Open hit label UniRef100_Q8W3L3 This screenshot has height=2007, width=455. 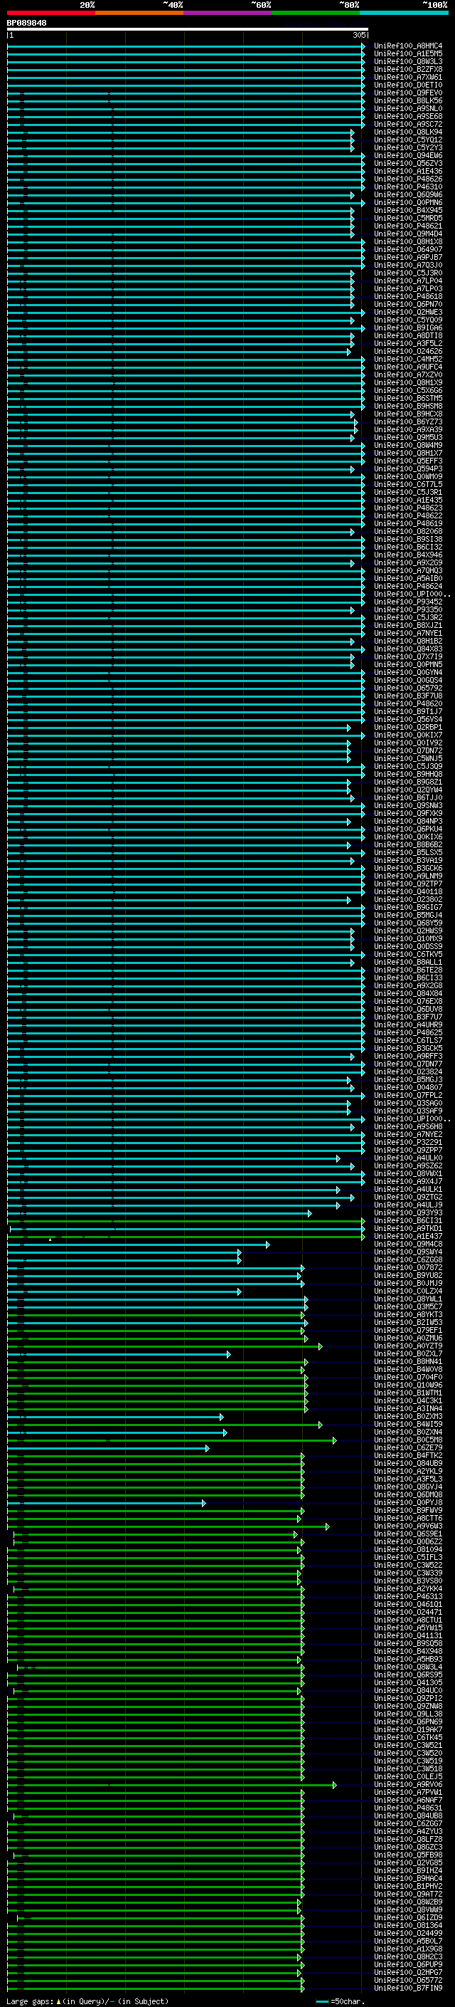407,61
